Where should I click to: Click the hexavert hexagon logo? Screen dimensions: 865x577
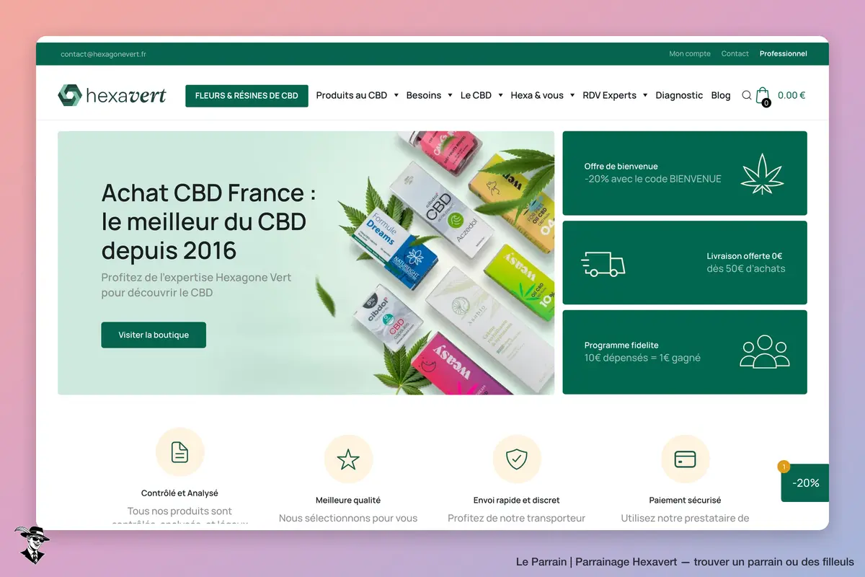[70, 95]
